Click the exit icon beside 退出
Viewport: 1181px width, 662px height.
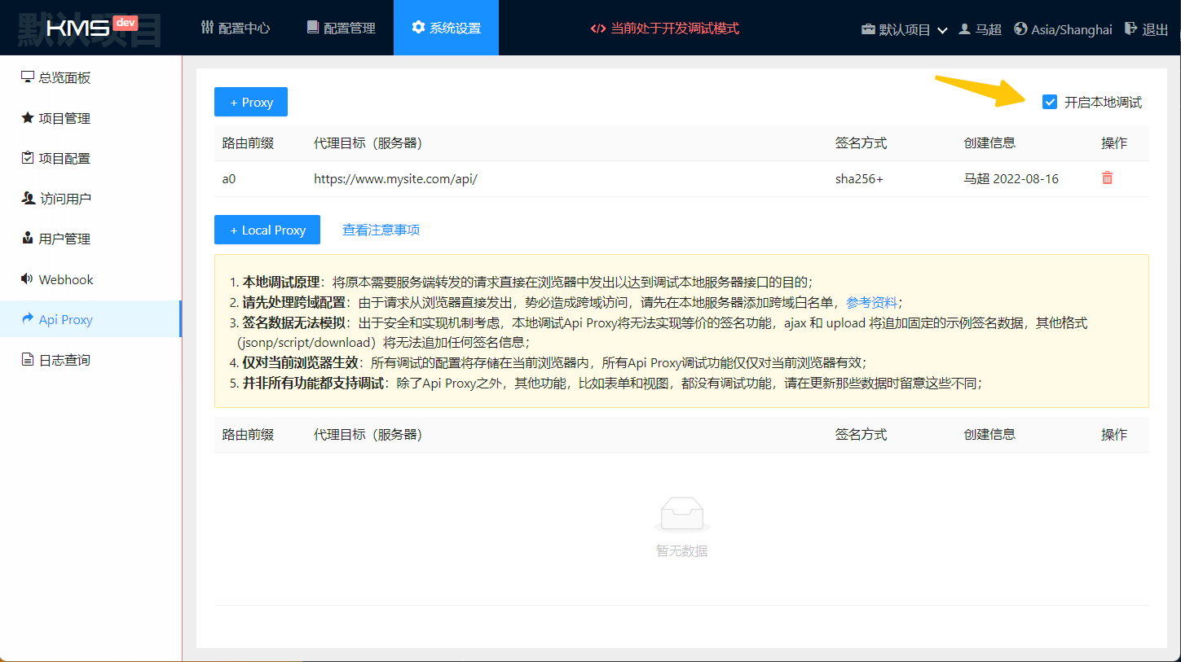pyautogui.click(x=1130, y=28)
